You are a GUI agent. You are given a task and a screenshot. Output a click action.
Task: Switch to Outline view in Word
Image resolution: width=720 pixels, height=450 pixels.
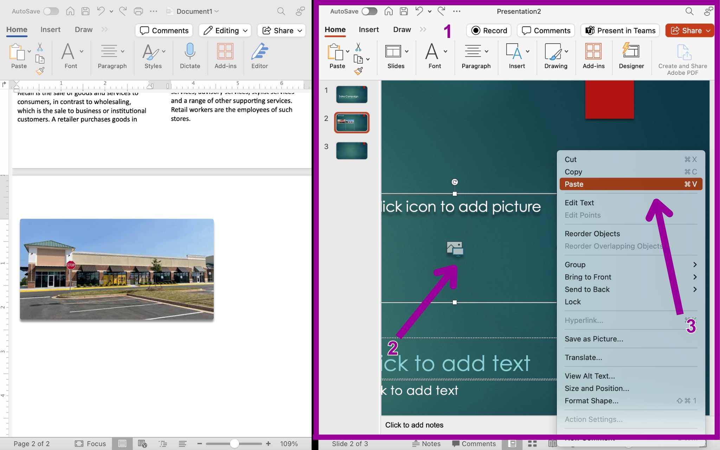[x=163, y=444]
